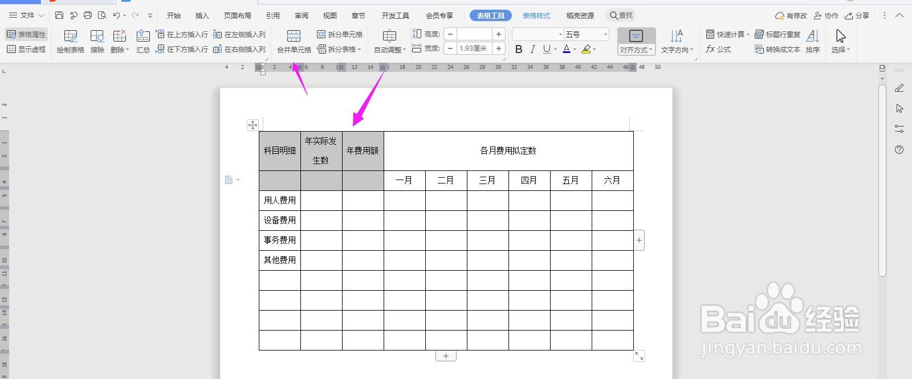The height and width of the screenshot is (379, 912).
Task: Switch to the 视图 tab
Action: pos(330,15)
